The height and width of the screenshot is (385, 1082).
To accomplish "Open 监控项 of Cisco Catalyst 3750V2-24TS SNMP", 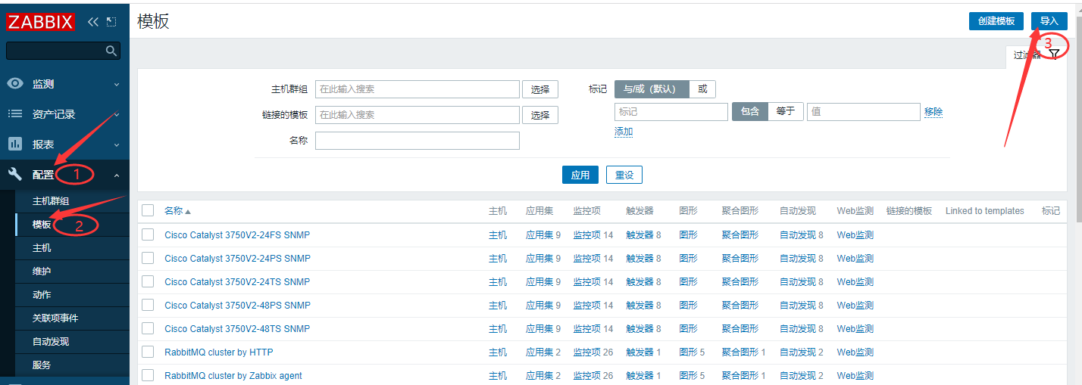I will coord(587,282).
